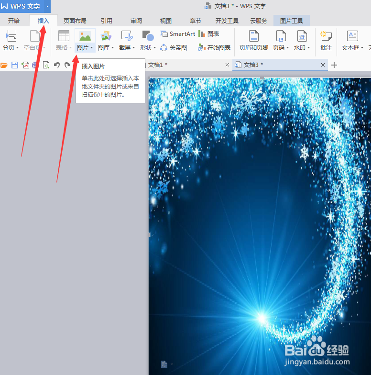Insert an online chart (在线图表)
Screen dimensions: 371x375
pyautogui.click(x=214, y=48)
